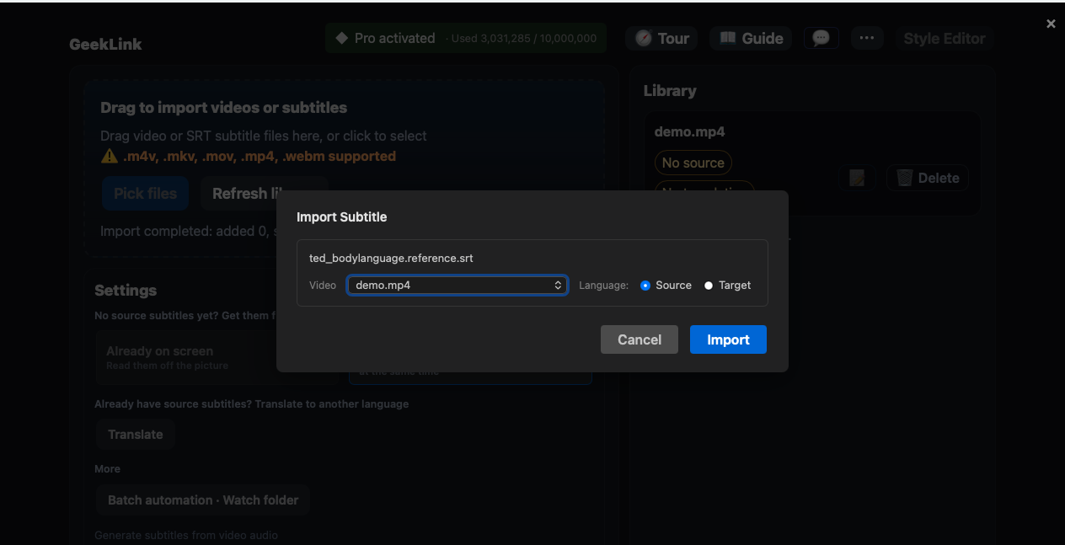Click the Settings heading

(x=126, y=290)
